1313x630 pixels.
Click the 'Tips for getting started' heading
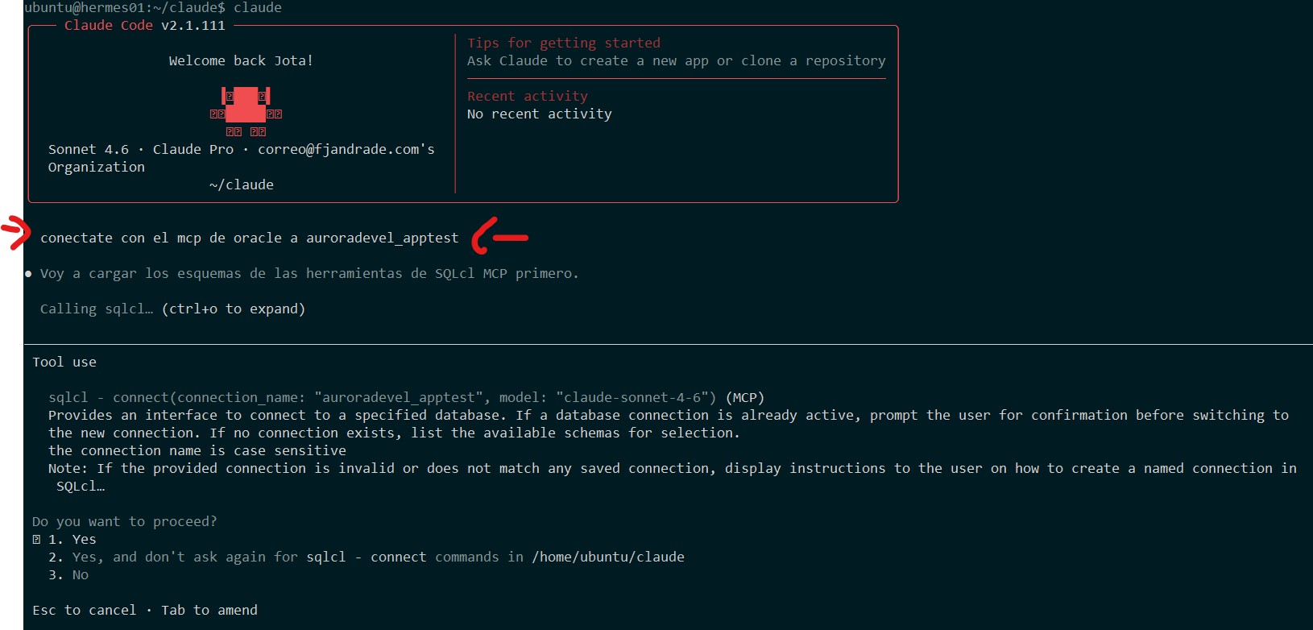tap(564, 44)
